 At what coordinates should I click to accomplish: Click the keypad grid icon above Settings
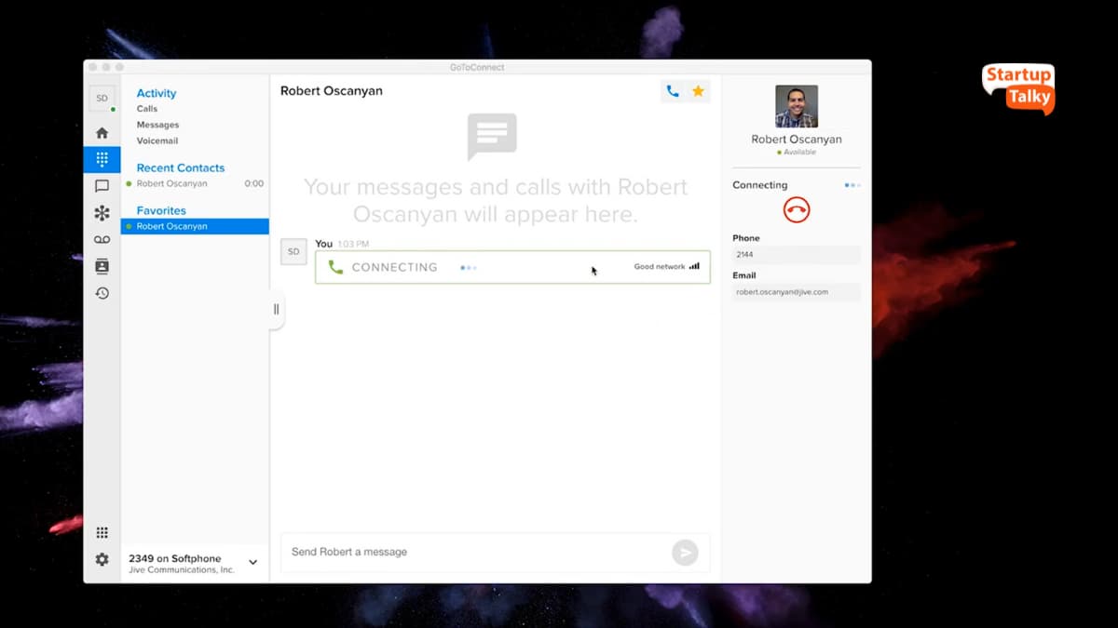[102, 531]
